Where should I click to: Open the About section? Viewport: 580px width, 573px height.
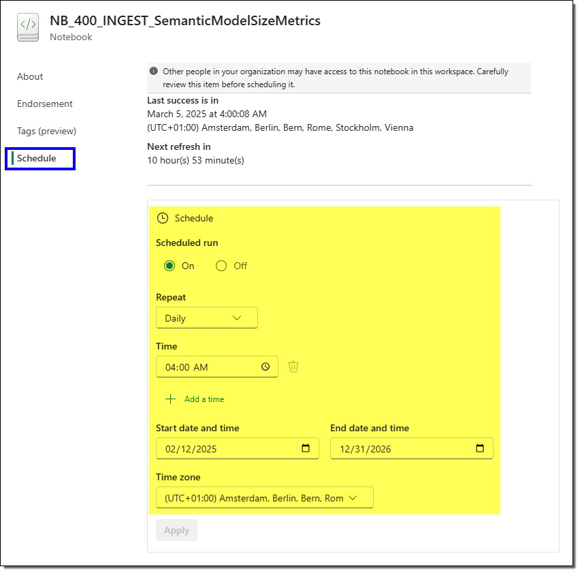[30, 77]
